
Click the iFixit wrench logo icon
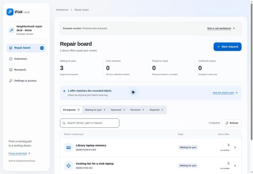tap(10, 12)
